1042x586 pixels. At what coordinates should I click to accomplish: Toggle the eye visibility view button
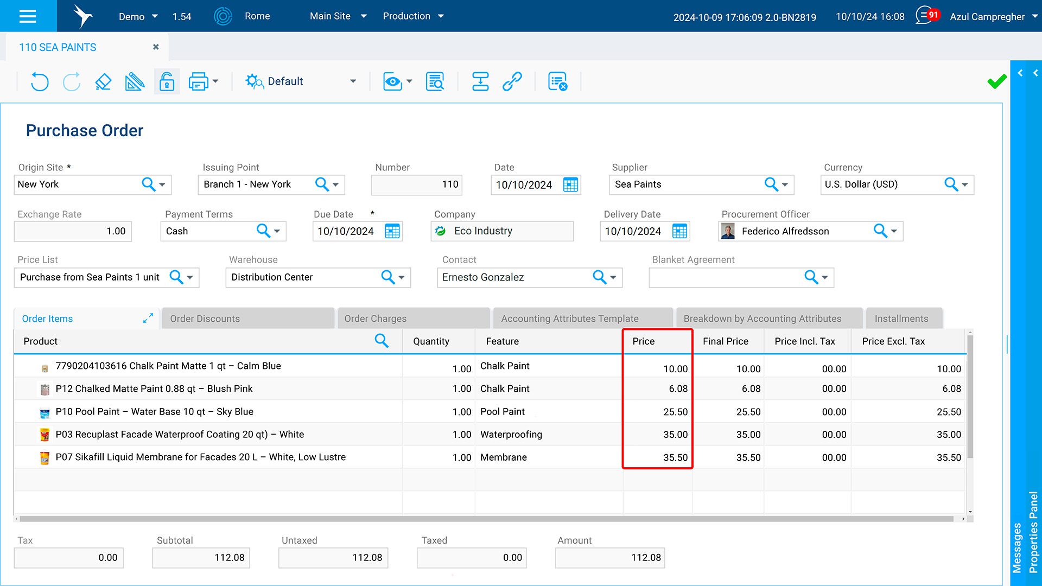click(392, 81)
